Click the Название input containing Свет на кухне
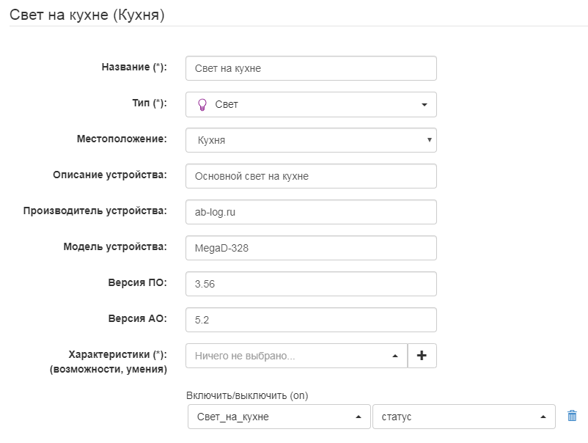 click(x=311, y=67)
